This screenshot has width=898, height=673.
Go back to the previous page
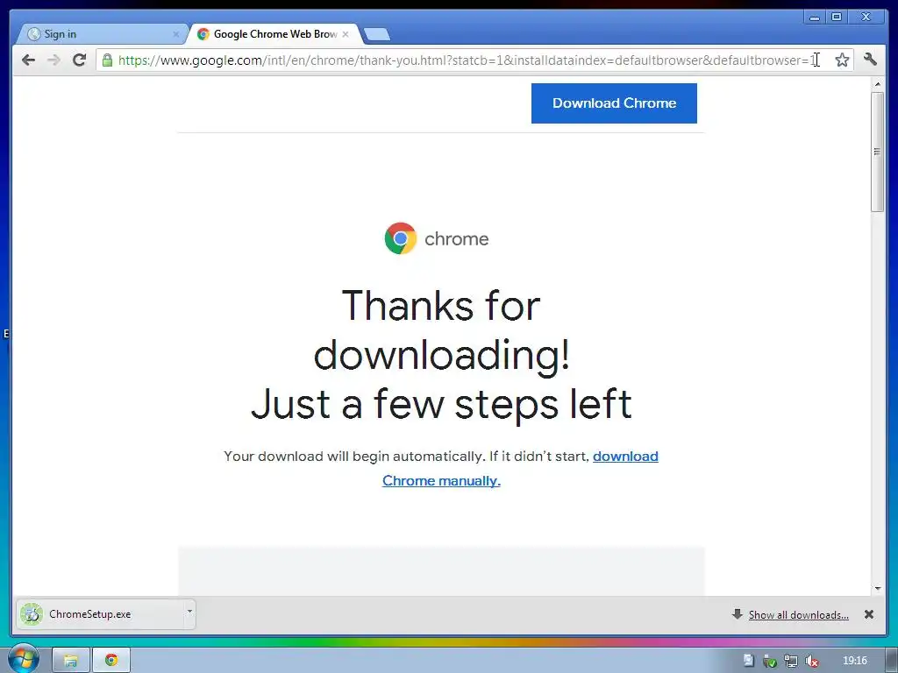(28, 60)
